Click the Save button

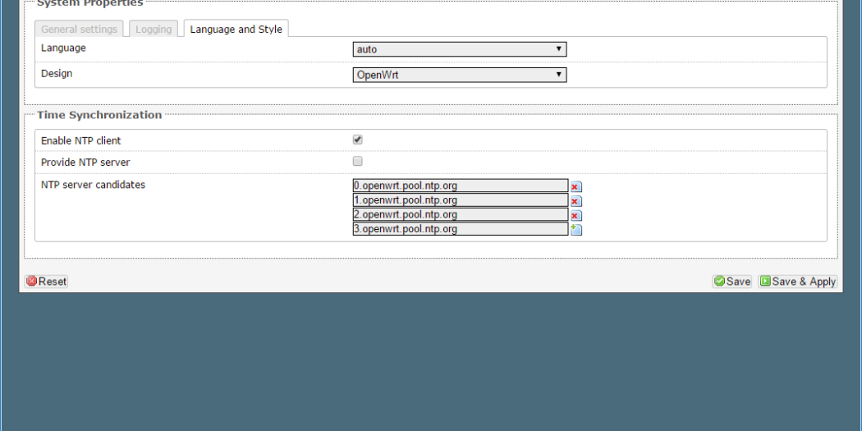click(x=731, y=282)
